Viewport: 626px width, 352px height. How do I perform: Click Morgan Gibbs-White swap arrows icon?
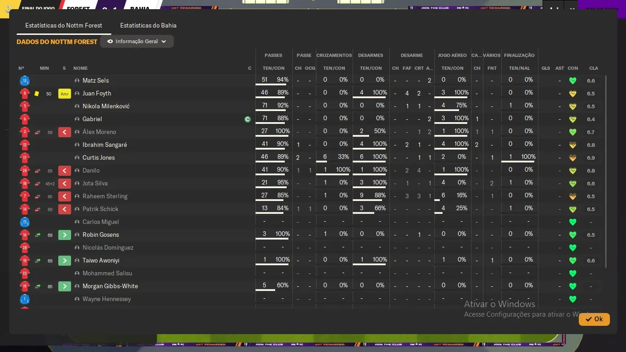[x=38, y=286]
